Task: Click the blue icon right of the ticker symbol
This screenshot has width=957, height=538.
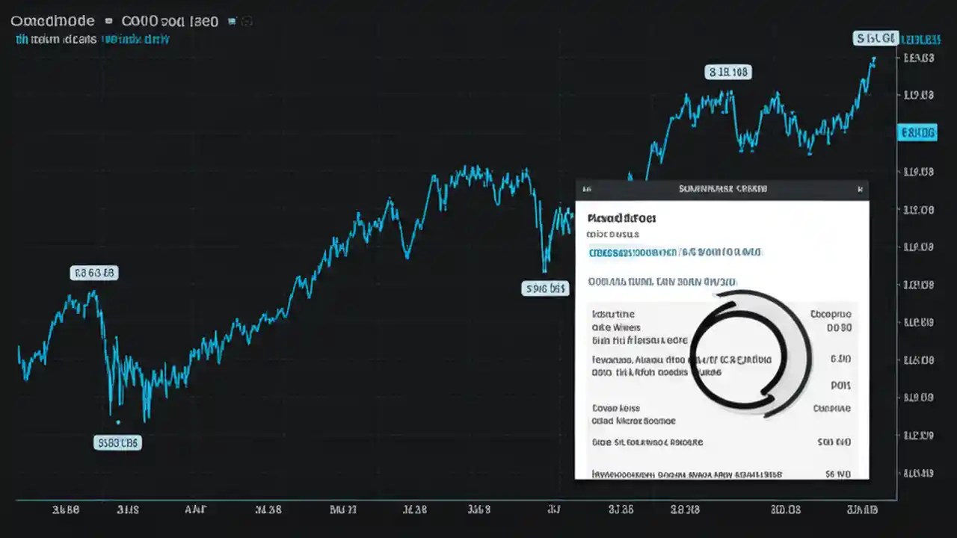Action: pyautogui.click(x=233, y=21)
